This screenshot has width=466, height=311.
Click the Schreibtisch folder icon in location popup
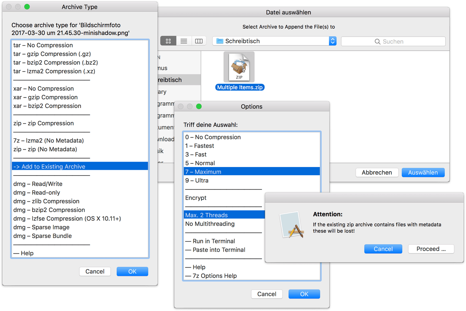coord(220,41)
